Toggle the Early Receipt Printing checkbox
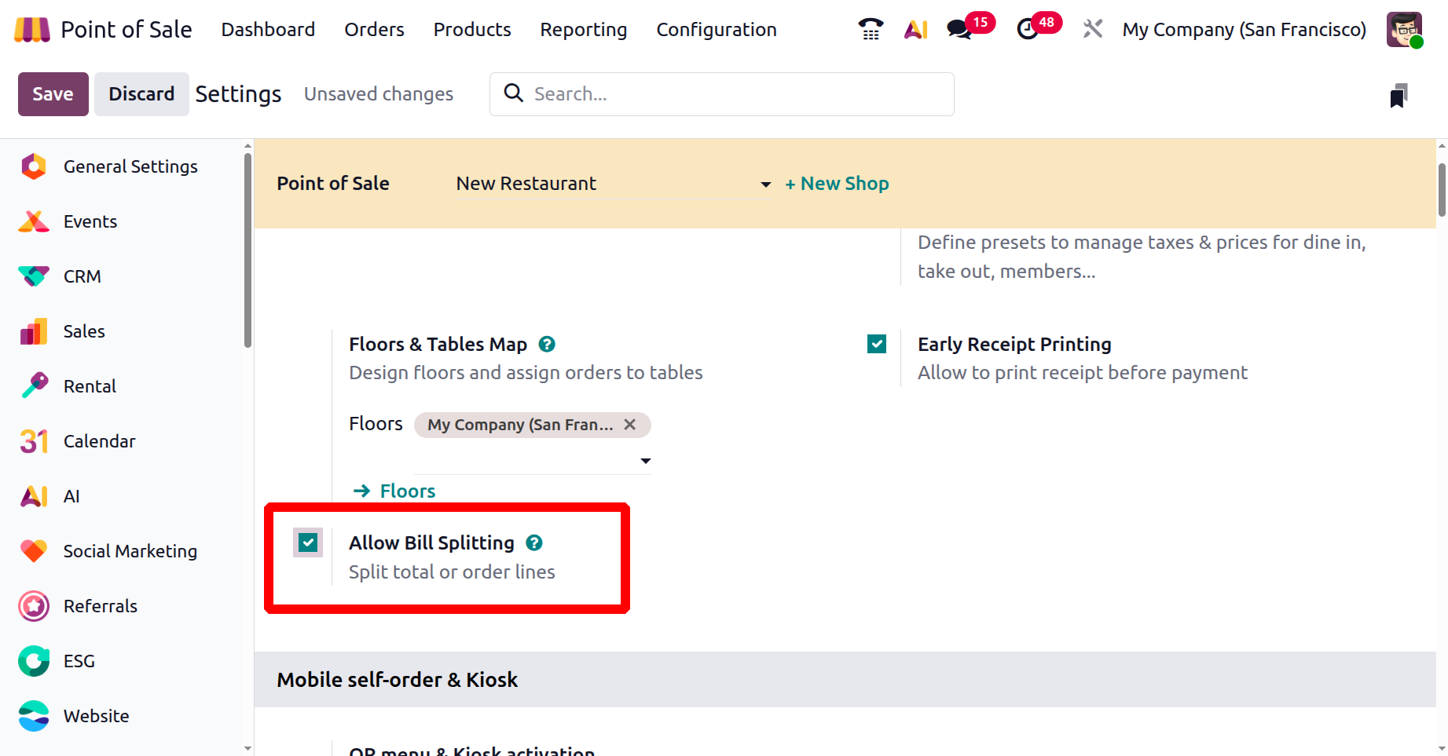Image resolution: width=1448 pixels, height=756 pixels. [x=877, y=344]
